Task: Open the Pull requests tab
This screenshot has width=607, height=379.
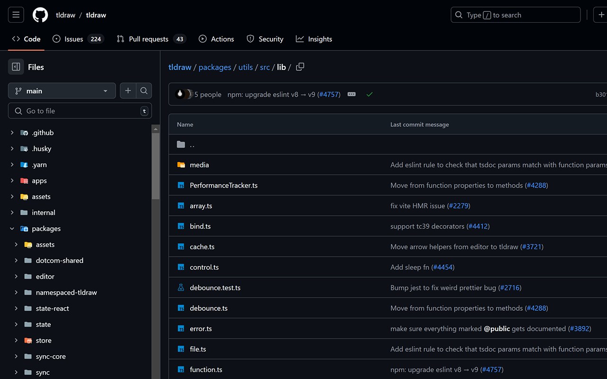Action: (x=151, y=39)
